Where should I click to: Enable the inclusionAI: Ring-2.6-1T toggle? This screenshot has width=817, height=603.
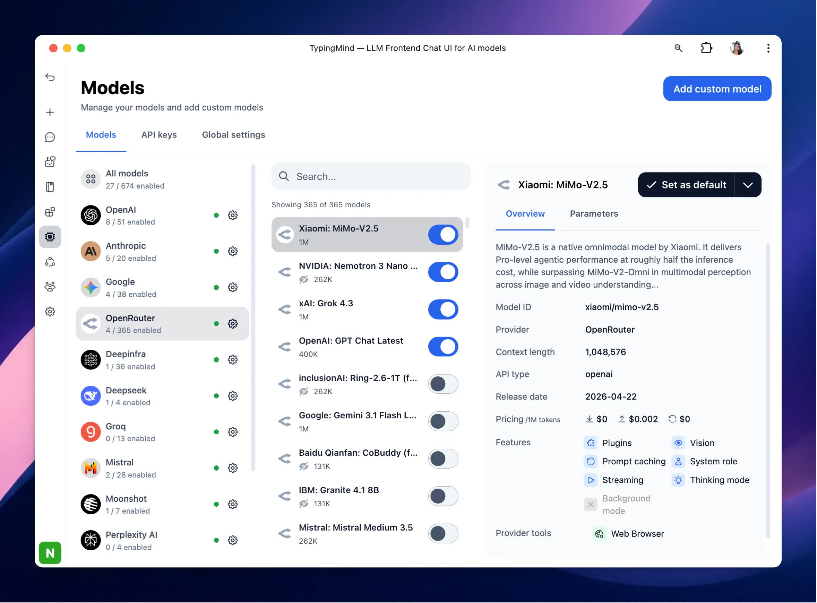(443, 384)
